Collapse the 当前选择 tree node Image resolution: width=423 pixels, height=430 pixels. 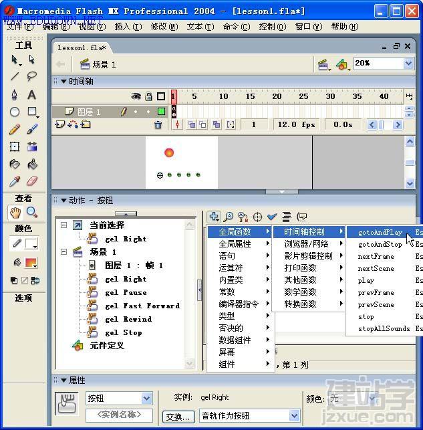click(63, 225)
